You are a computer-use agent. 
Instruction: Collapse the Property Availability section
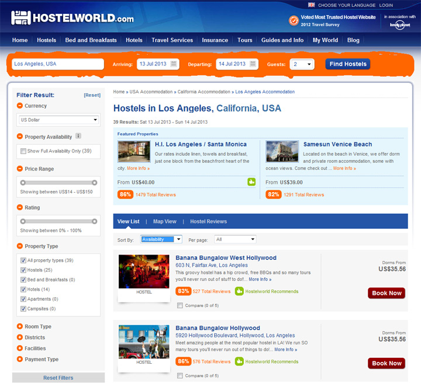tap(20, 137)
